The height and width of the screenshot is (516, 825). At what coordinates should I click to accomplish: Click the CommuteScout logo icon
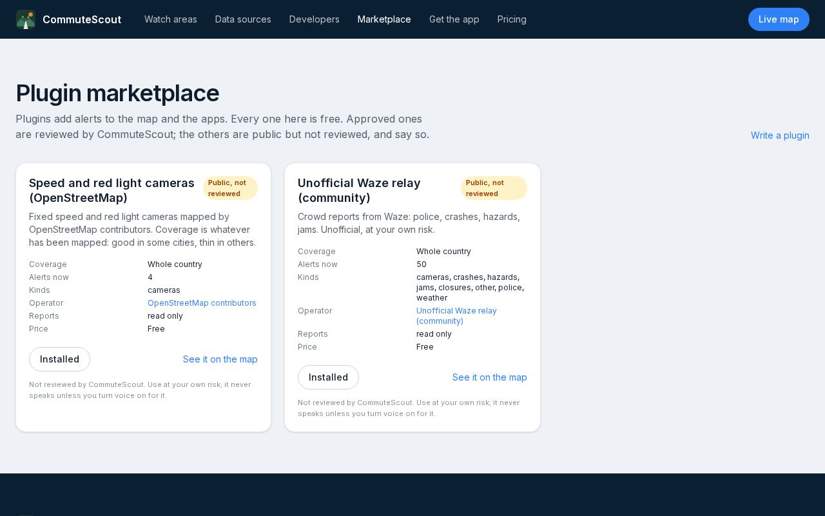pos(26,19)
